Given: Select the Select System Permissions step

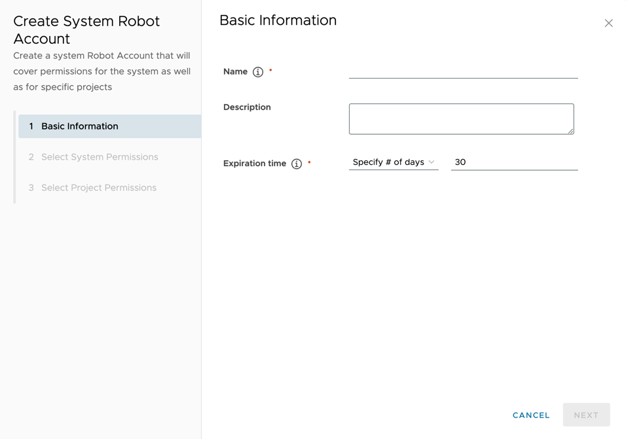Looking at the screenshot, I should [100, 157].
